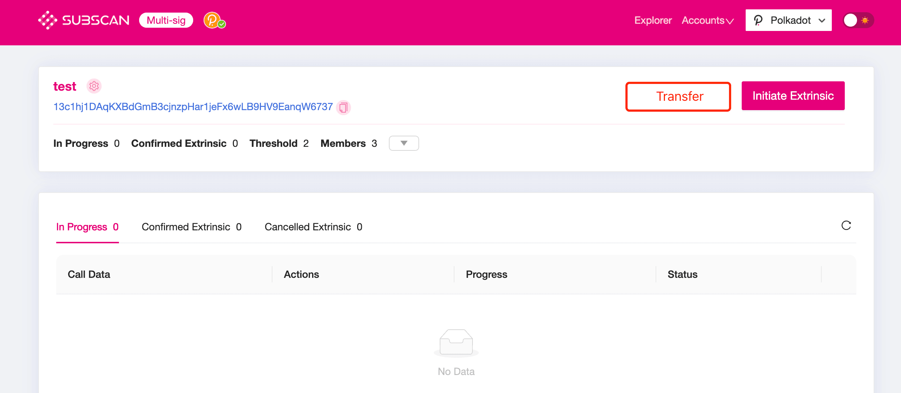
Task: Click the empty inbox No Data icon
Action: pyautogui.click(x=456, y=342)
